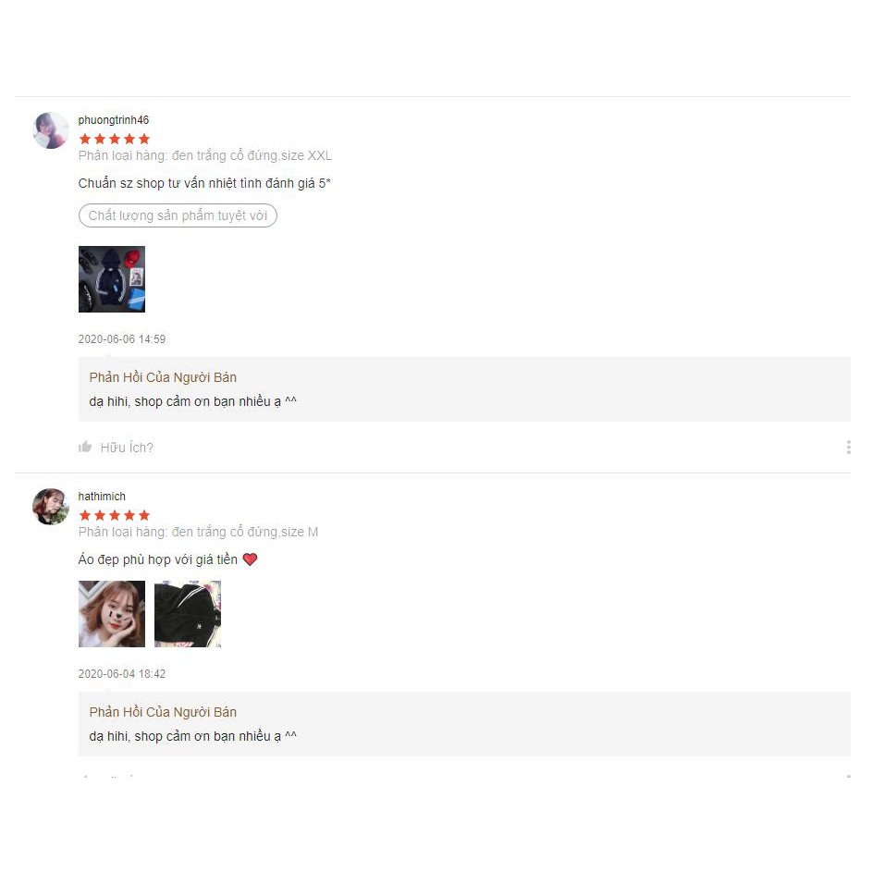This screenshot has width=872, height=872.
Task: Open the black jacket photo thumbnail
Action: click(188, 614)
